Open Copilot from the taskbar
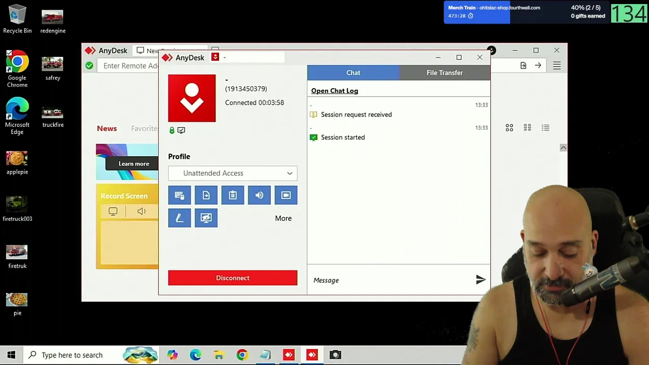The image size is (649, 365). [172, 355]
